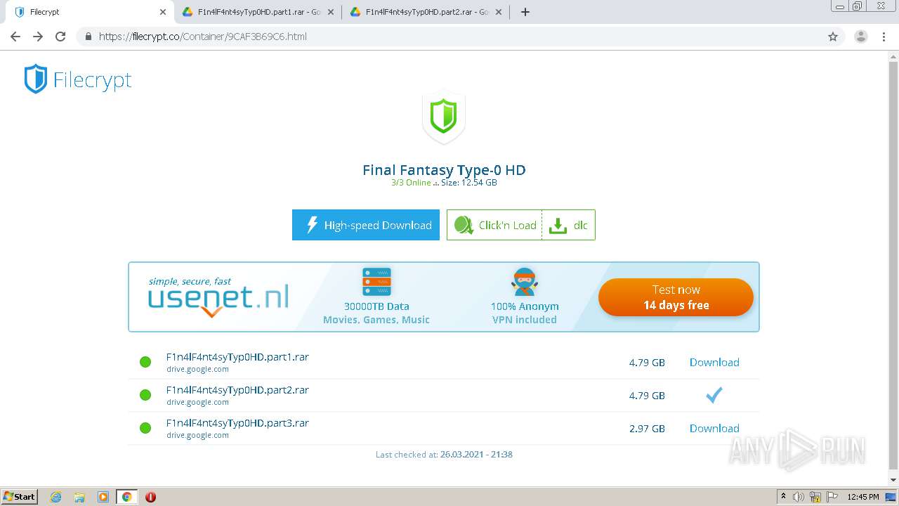Open the Start menu
Viewport: 899px width, 506px height.
20,497
